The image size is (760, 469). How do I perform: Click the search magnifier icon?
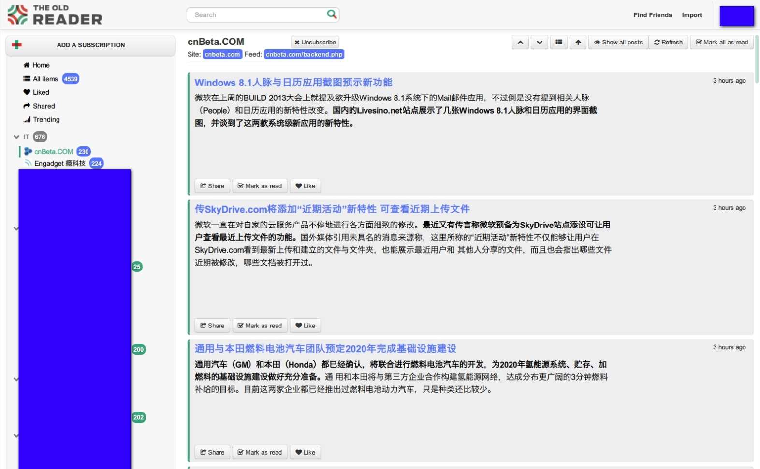click(x=332, y=14)
